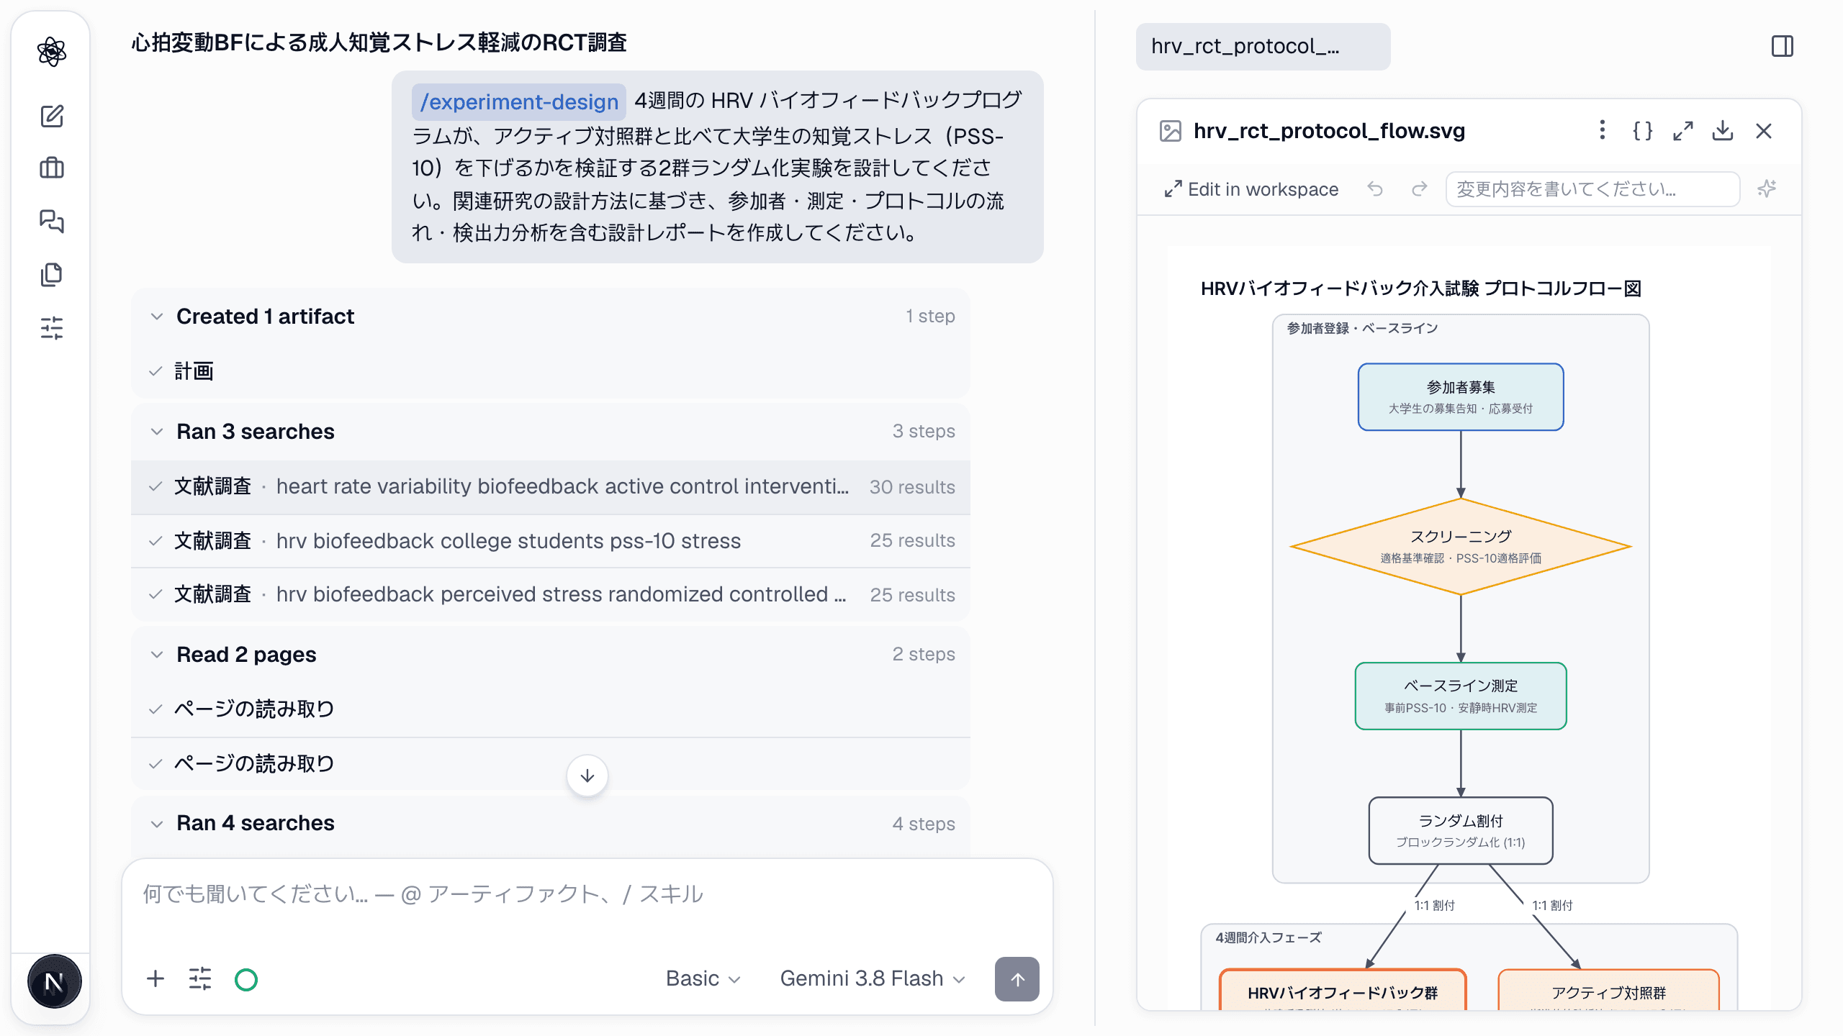Close the artifact preview panel
The width and height of the screenshot is (1843, 1036).
[1764, 131]
